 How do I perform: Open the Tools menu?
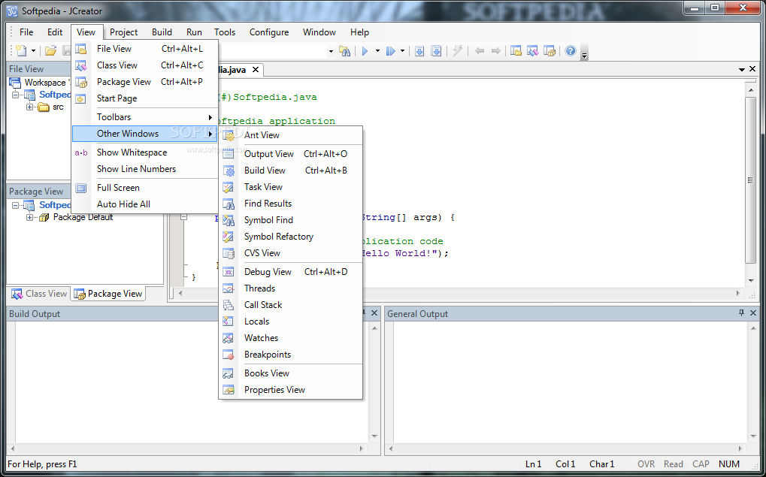coord(225,32)
